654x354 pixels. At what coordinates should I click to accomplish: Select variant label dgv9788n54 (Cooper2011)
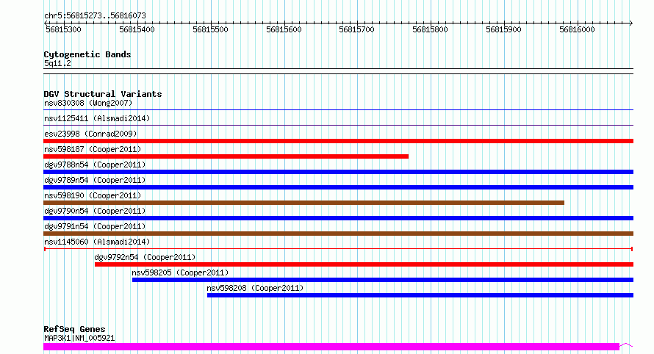(x=95, y=165)
